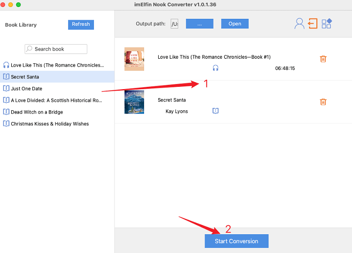Refresh the book library

[x=81, y=24]
